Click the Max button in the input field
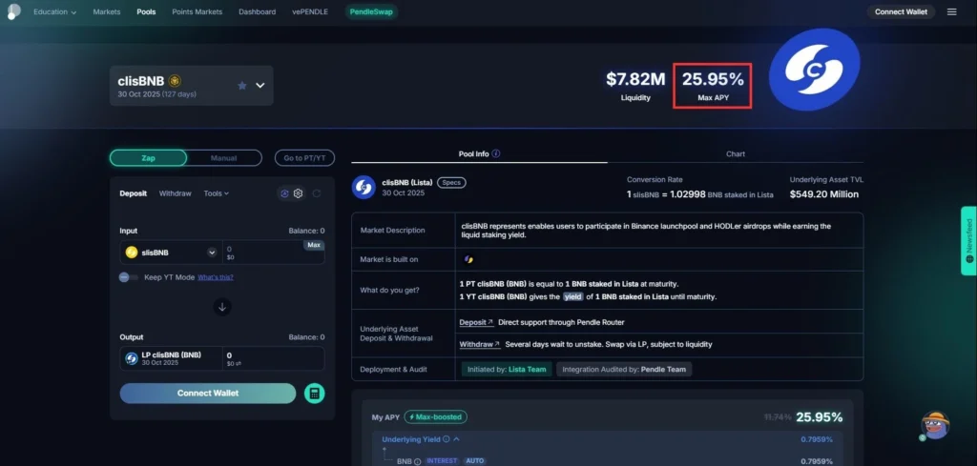The image size is (977, 466). [x=314, y=245]
